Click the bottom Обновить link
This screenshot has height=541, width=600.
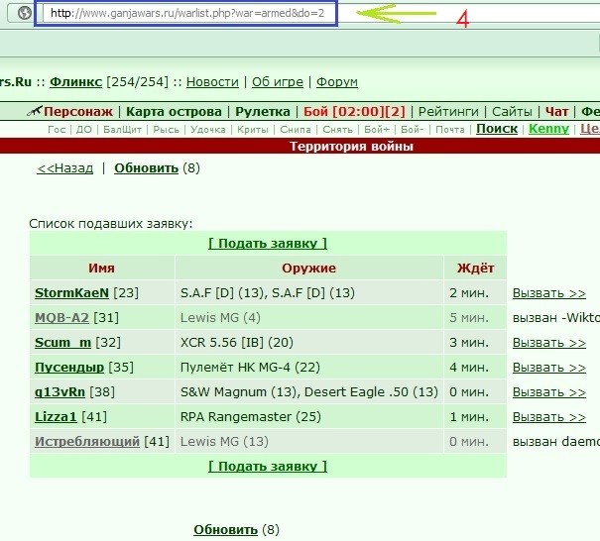225,529
